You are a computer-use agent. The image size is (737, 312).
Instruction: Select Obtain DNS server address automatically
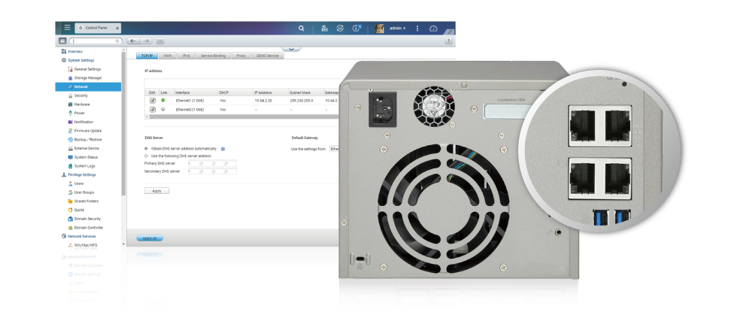point(146,149)
